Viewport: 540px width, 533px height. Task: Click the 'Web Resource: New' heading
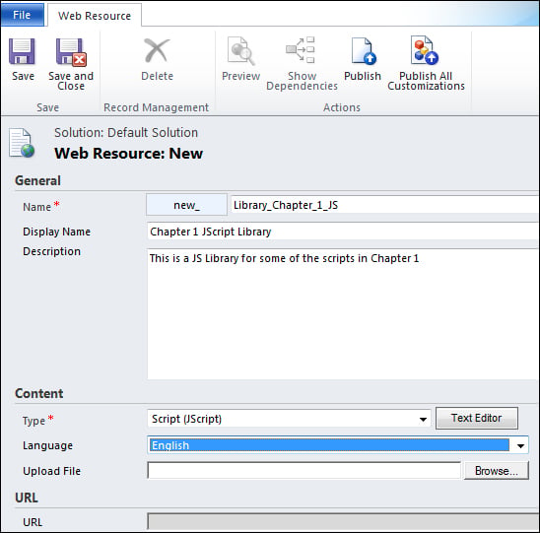click(128, 154)
